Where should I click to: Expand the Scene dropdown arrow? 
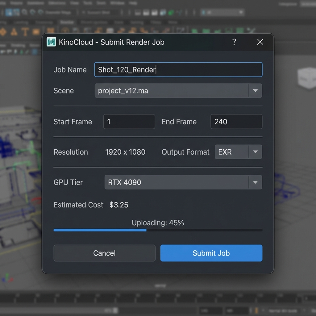[x=256, y=90]
